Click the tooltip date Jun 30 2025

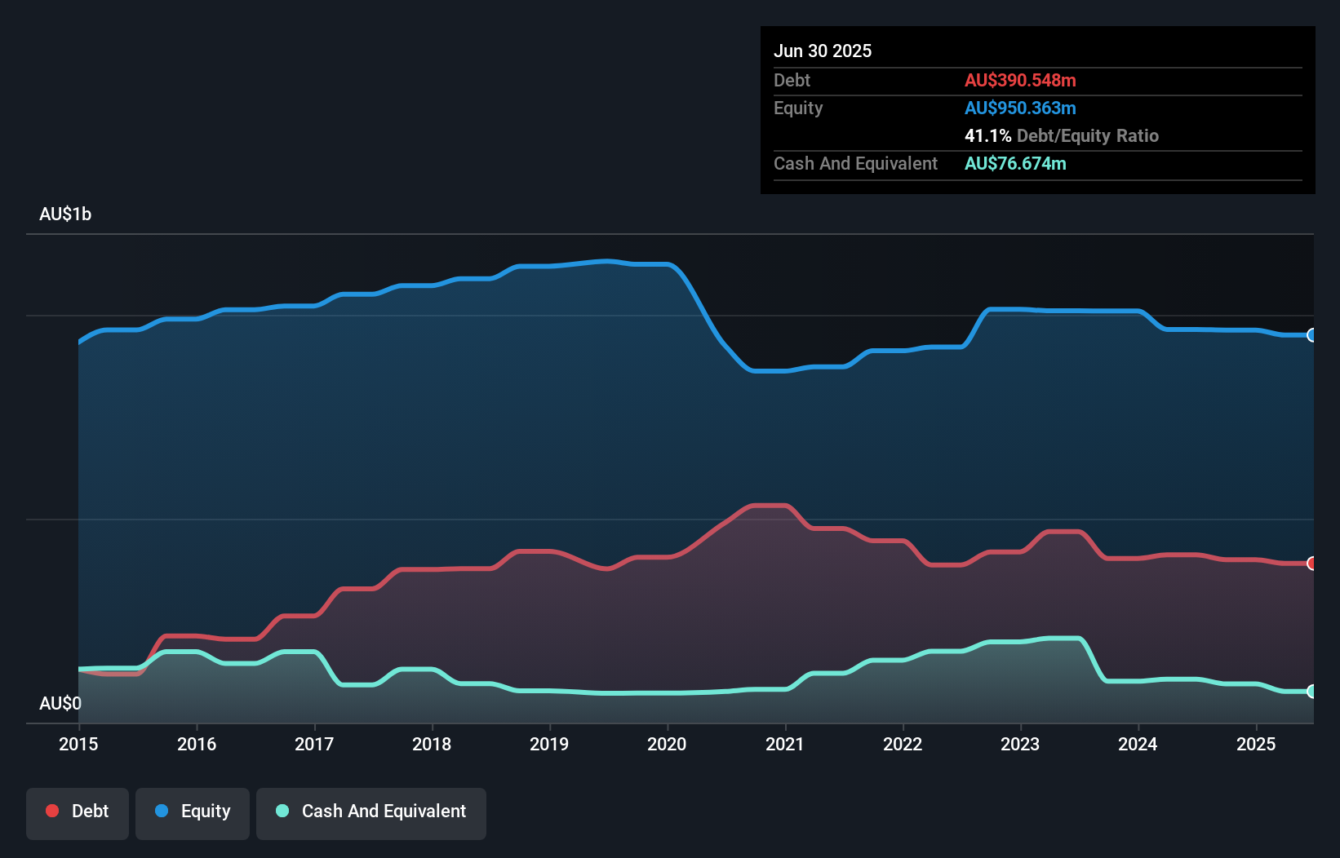tap(823, 51)
